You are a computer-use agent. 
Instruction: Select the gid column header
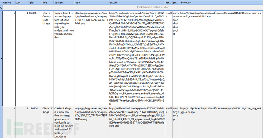coord(35,3)
